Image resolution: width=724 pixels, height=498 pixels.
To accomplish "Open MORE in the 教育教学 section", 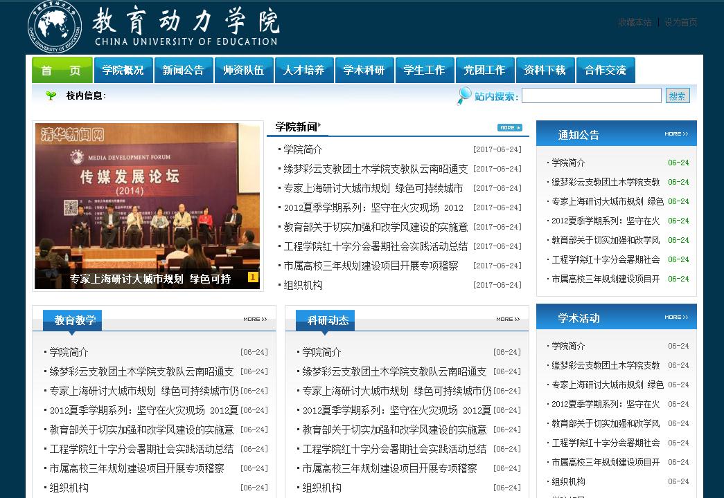I will 255,320.
